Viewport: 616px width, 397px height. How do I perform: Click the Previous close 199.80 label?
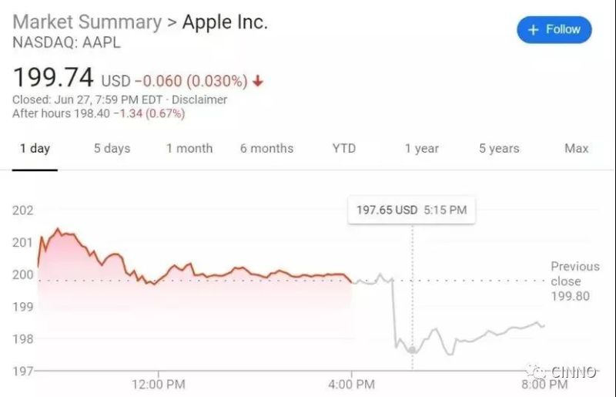coord(574,281)
